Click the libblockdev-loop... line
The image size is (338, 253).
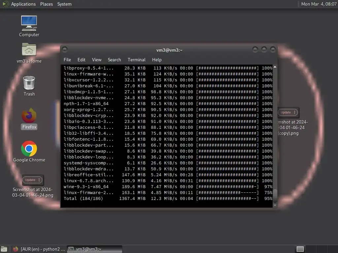(x=168, y=157)
